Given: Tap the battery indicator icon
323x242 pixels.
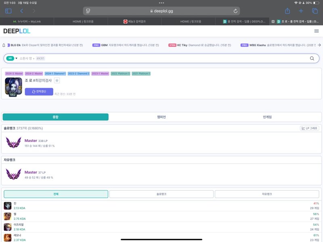Looking at the screenshot, I should click(316, 3).
